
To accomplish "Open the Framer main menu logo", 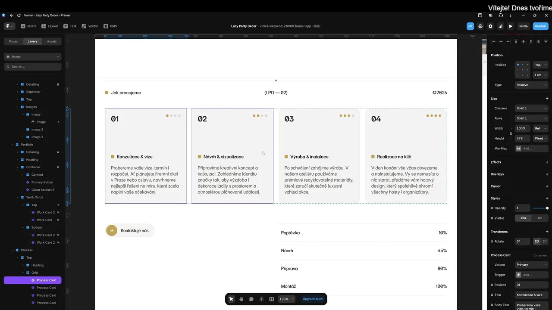I will tap(9, 26).
